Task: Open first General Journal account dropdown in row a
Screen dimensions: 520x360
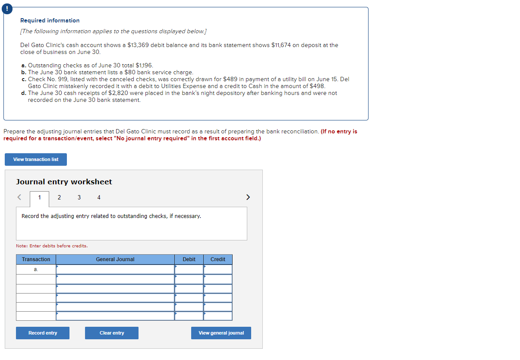Action: click(115, 269)
